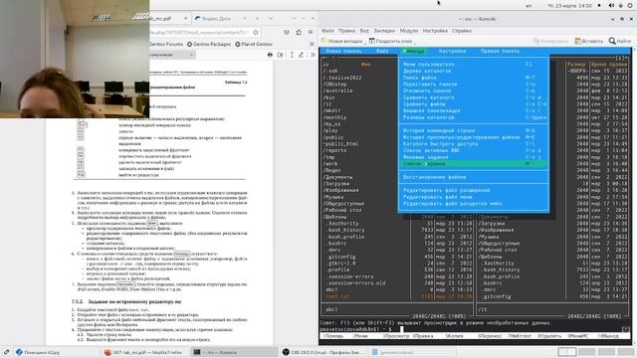Click the 1Помощь function key button

click(333, 336)
